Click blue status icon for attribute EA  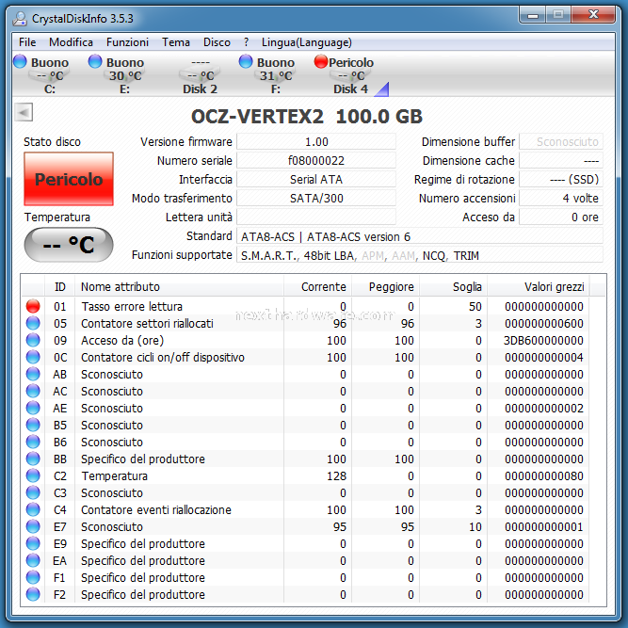point(33,560)
